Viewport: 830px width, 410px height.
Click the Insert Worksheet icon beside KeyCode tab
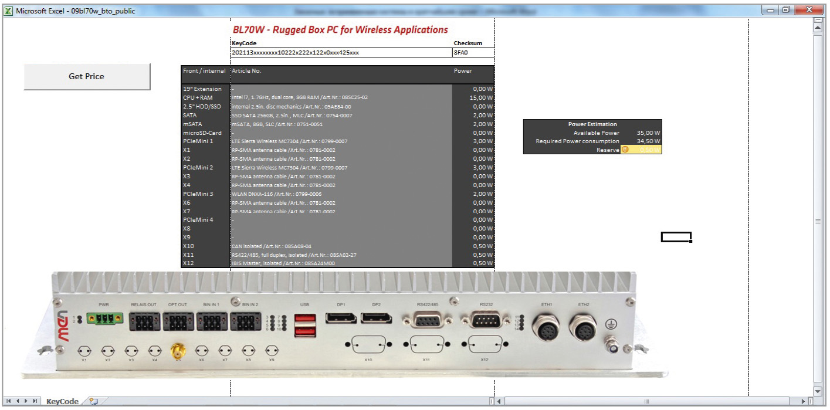[x=93, y=401]
